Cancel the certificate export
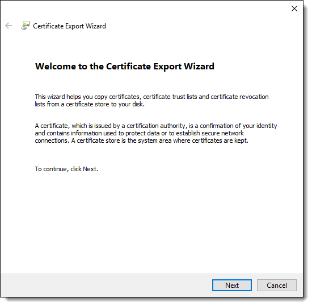Image resolution: width=312 pixels, height=306 pixels. [x=277, y=286]
